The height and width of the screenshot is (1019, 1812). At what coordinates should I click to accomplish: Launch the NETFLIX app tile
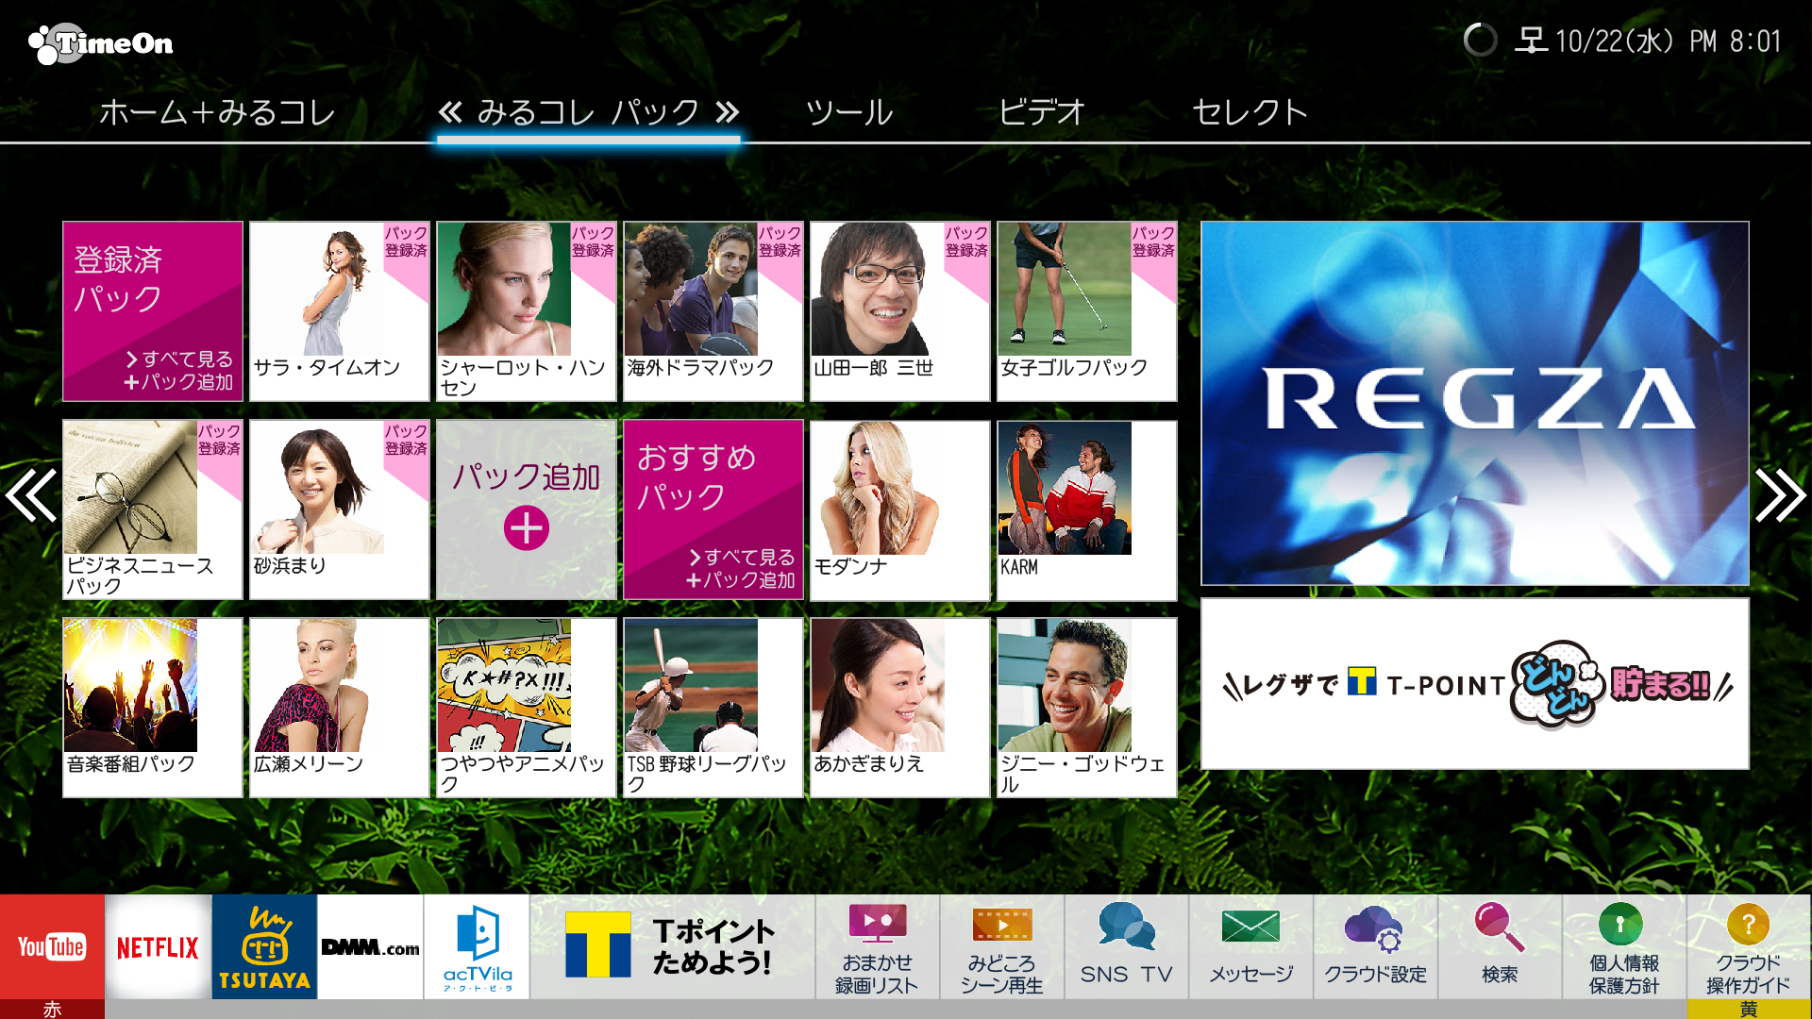pos(159,946)
